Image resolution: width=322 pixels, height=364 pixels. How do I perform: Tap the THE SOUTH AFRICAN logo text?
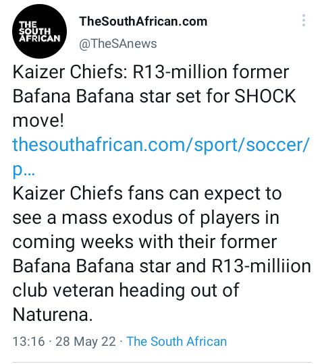pyautogui.click(x=40, y=32)
